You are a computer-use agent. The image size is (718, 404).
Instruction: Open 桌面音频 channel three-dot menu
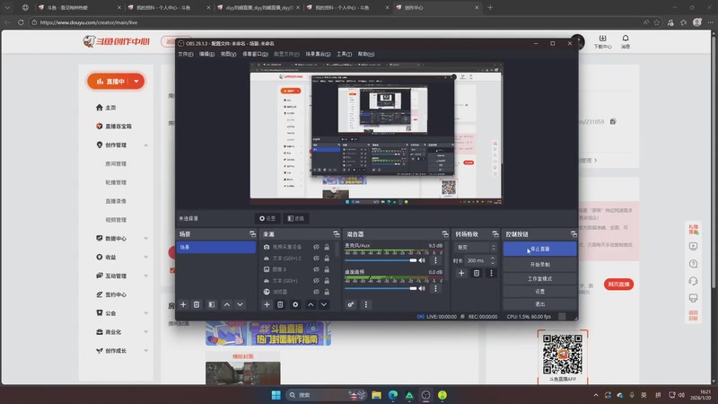[x=435, y=288]
